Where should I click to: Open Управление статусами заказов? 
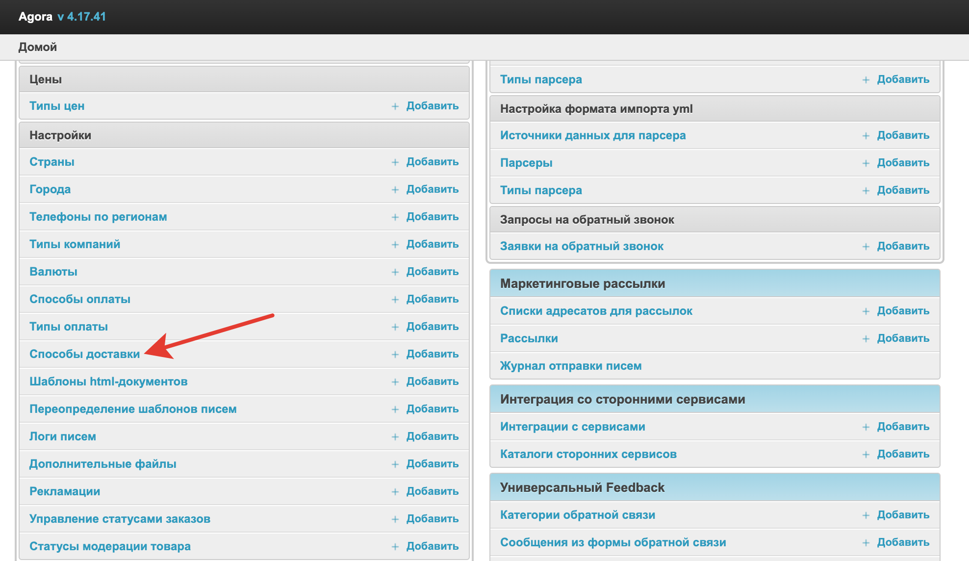pos(120,519)
